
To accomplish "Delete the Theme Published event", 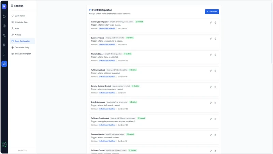I will point(215,55).
